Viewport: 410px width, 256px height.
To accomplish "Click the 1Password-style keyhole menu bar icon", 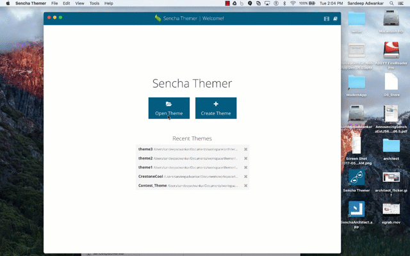I will [x=276, y=3].
